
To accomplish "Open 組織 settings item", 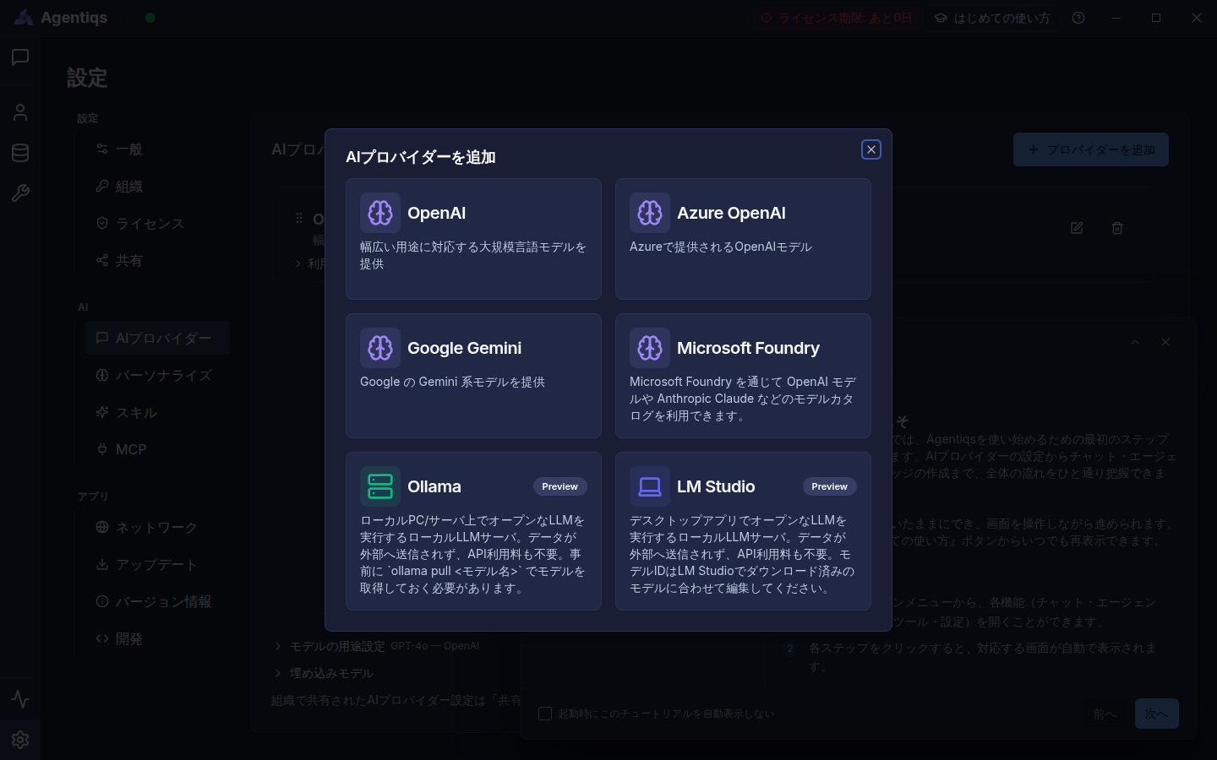I will (x=157, y=187).
